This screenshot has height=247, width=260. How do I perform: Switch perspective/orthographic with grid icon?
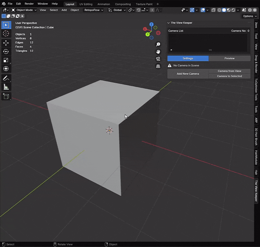158,66
